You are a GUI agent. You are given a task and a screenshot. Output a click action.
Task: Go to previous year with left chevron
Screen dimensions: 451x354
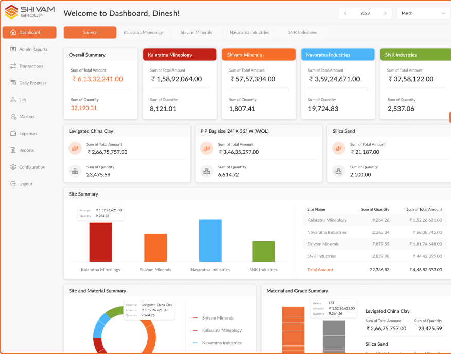tap(345, 13)
